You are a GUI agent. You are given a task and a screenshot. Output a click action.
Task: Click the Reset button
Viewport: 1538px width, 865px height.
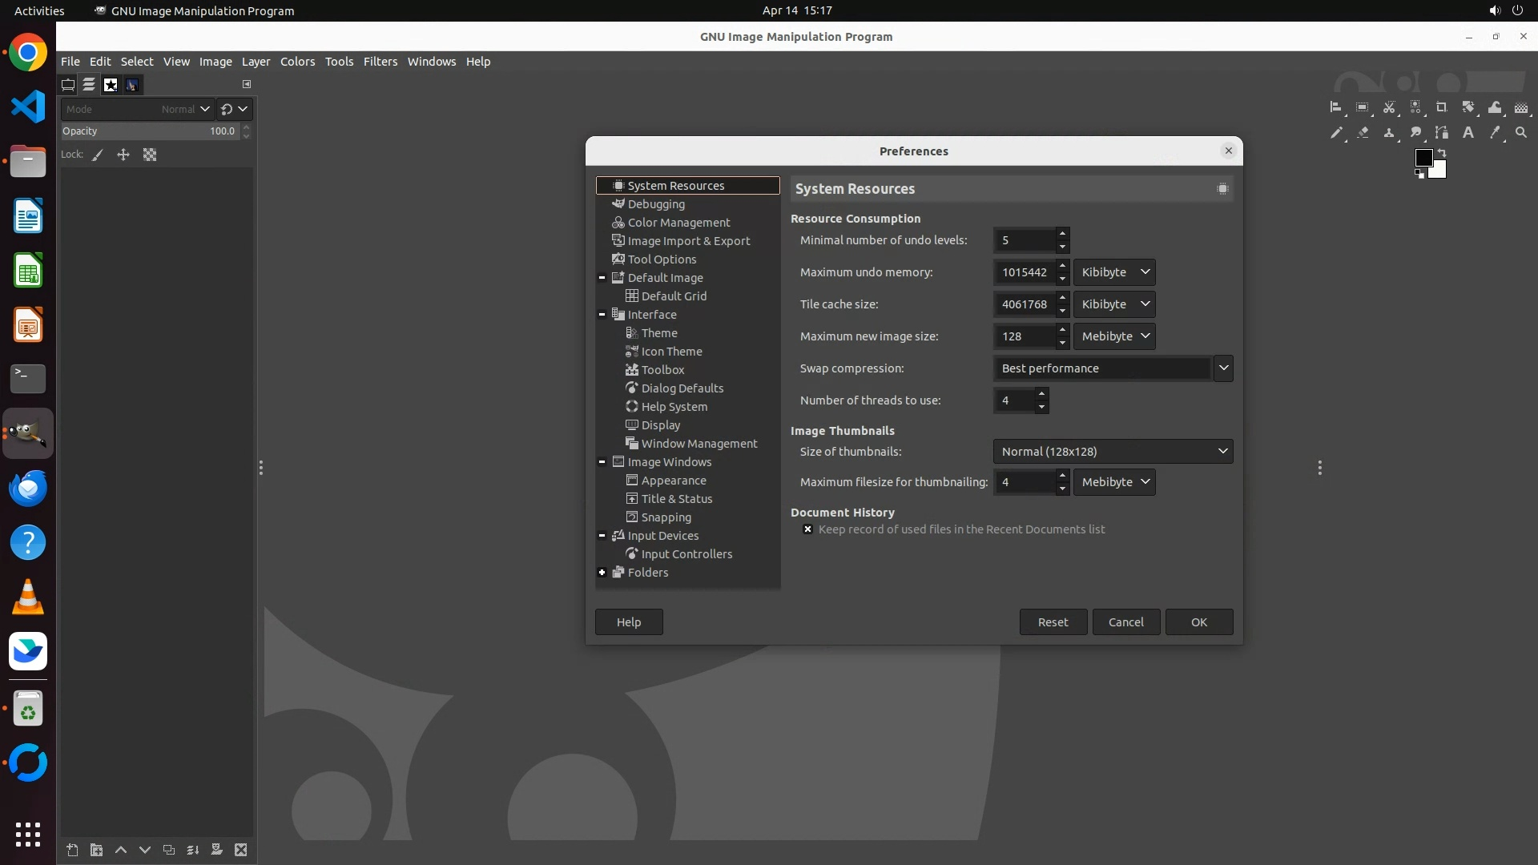(x=1053, y=622)
